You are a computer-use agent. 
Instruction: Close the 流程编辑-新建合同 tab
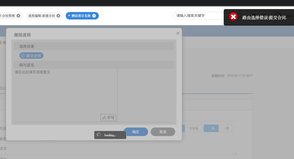coord(58,16)
